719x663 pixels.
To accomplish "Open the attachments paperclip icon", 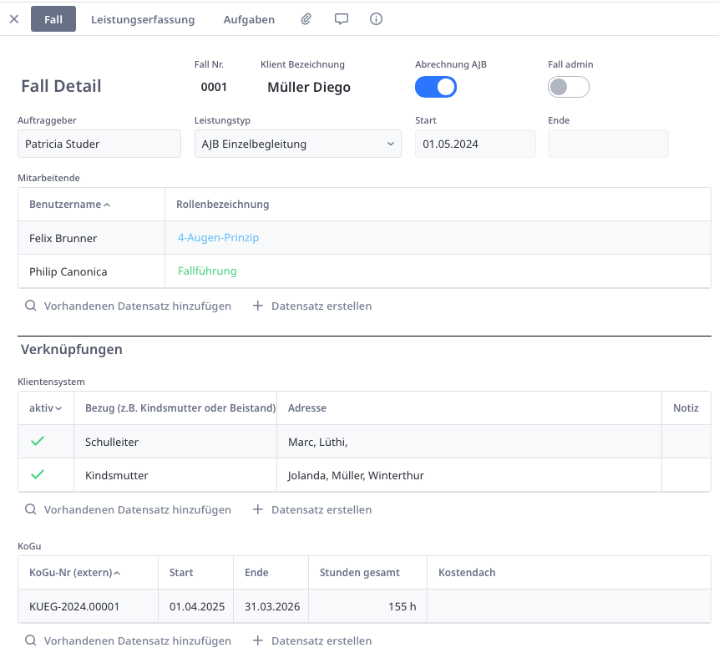I will tap(306, 19).
